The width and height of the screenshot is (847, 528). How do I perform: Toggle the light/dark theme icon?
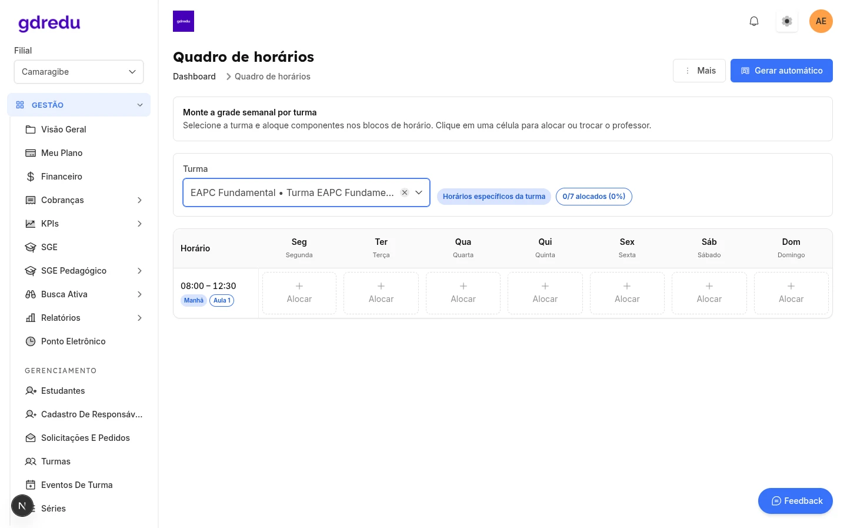pos(787,21)
